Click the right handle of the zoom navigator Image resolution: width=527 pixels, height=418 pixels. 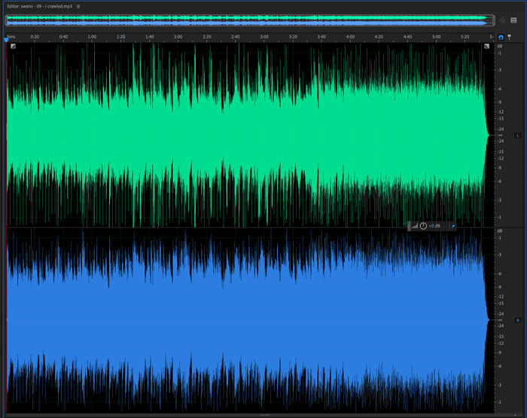493,20
